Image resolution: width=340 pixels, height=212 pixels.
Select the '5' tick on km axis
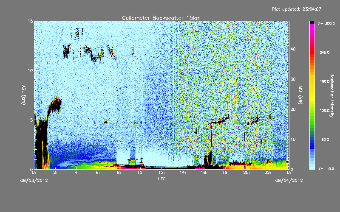tap(31, 120)
